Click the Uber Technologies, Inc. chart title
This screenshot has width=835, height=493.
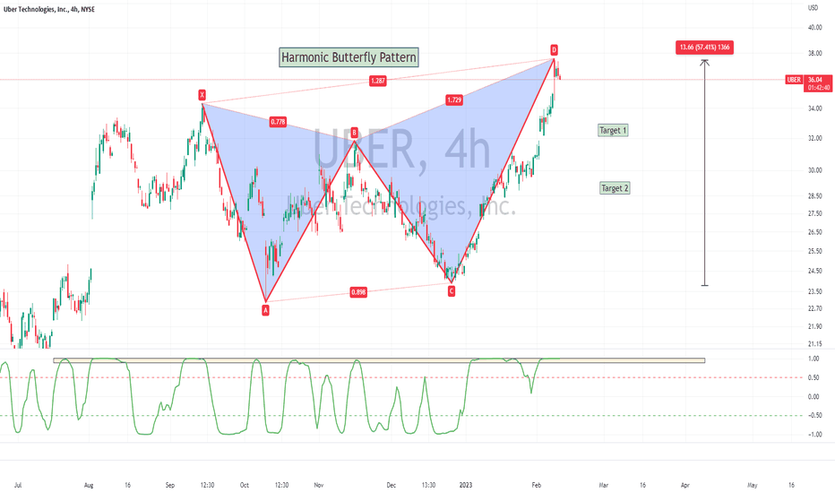49,9
